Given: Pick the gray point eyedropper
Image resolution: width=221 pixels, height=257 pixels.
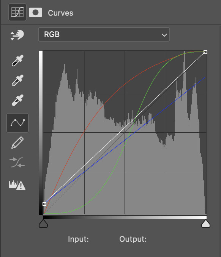Looking at the screenshot, I should (17, 80).
